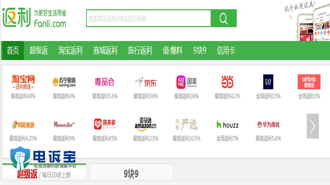Click 最高返利4.25% under 同程旅游

[x=23, y=139]
